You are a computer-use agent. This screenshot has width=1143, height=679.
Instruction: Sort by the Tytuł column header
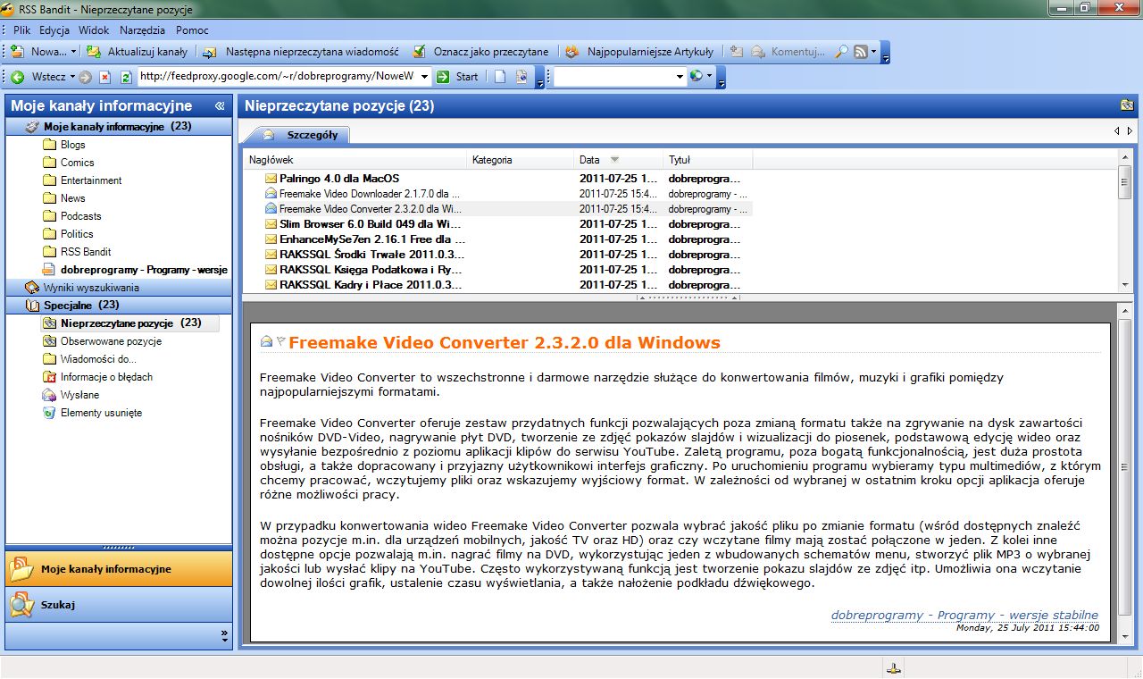pos(708,160)
